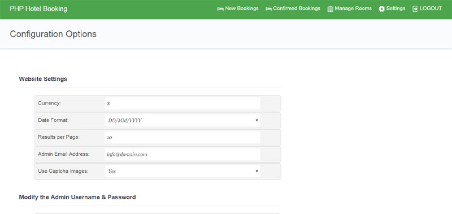Image resolution: width=452 pixels, height=214 pixels.
Task: Click the Admin Email Address field
Action: click(182, 154)
